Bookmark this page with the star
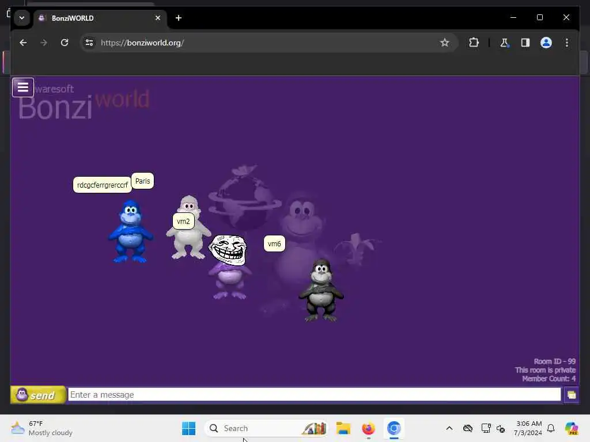Viewport: 590px width, 442px height. click(x=445, y=43)
